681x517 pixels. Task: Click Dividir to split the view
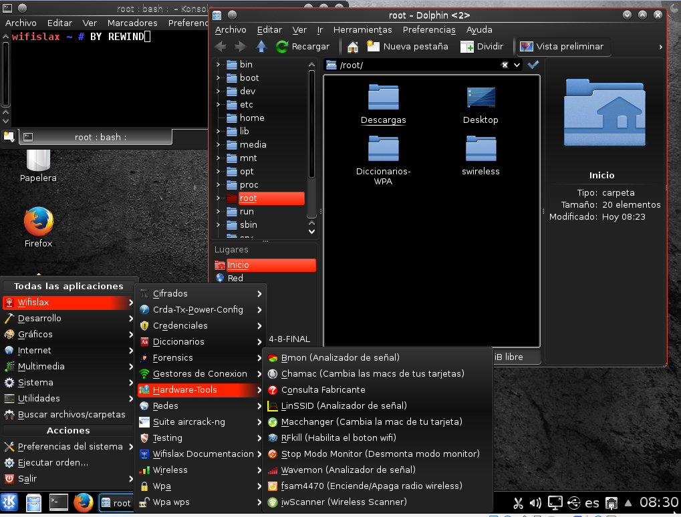click(x=482, y=47)
